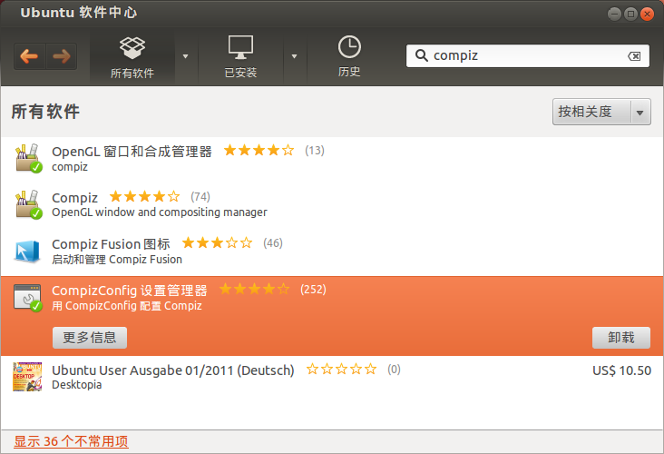This screenshot has height=454, width=664.
Task: Select the Compiz Fusion 图标 app icon
Action: pyautogui.click(x=27, y=252)
